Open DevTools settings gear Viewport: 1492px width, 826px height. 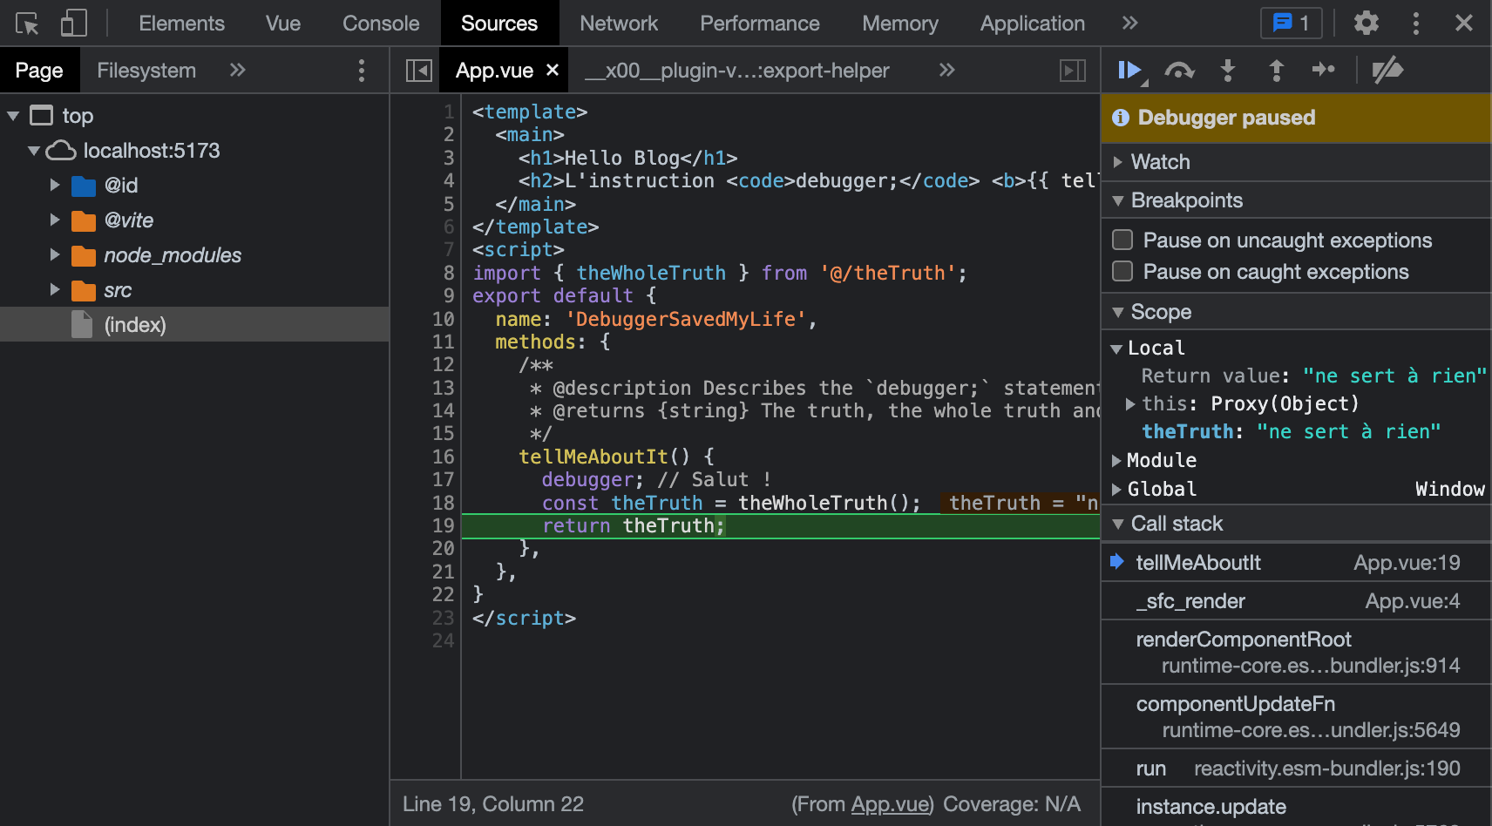1366,24
